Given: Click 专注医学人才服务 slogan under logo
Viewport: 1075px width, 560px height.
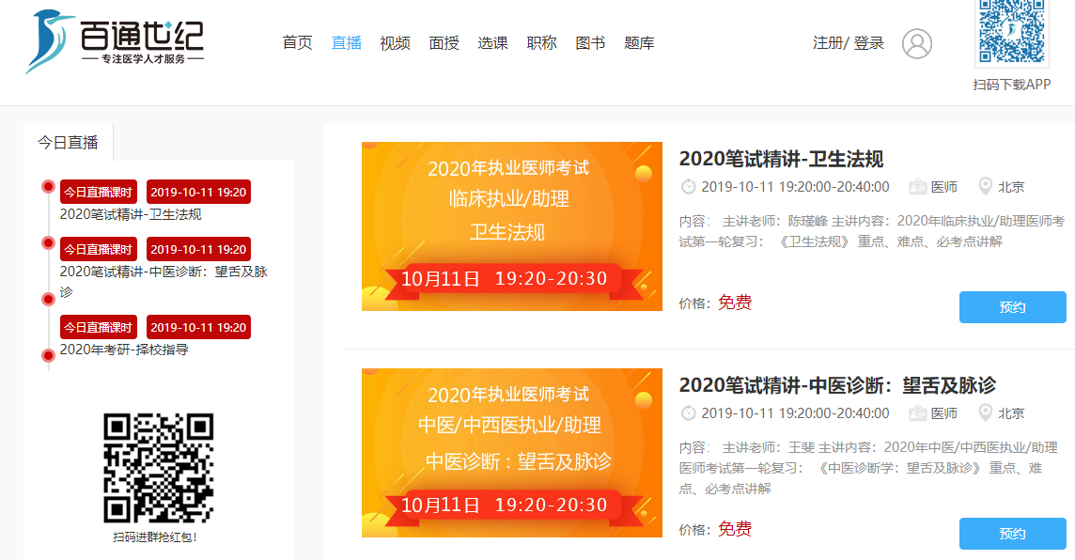Looking at the screenshot, I should 143,59.
